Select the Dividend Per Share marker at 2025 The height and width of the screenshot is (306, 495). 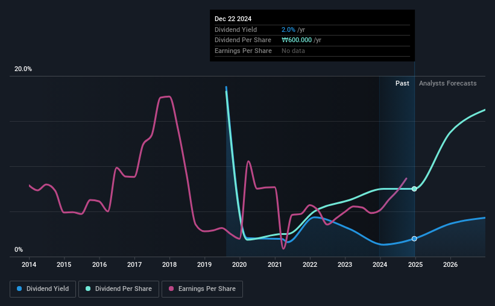414,189
